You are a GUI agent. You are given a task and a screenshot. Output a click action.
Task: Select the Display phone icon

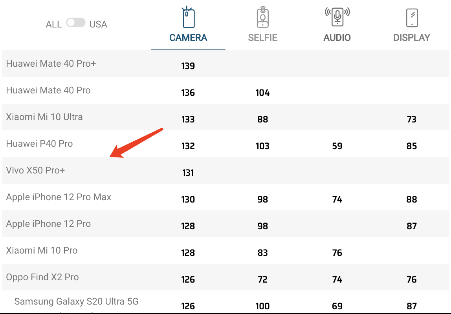pyautogui.click(x=412, y=17)
